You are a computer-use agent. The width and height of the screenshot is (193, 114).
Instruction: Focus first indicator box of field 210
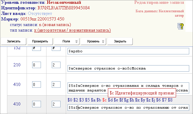click(x=37, y=65)
